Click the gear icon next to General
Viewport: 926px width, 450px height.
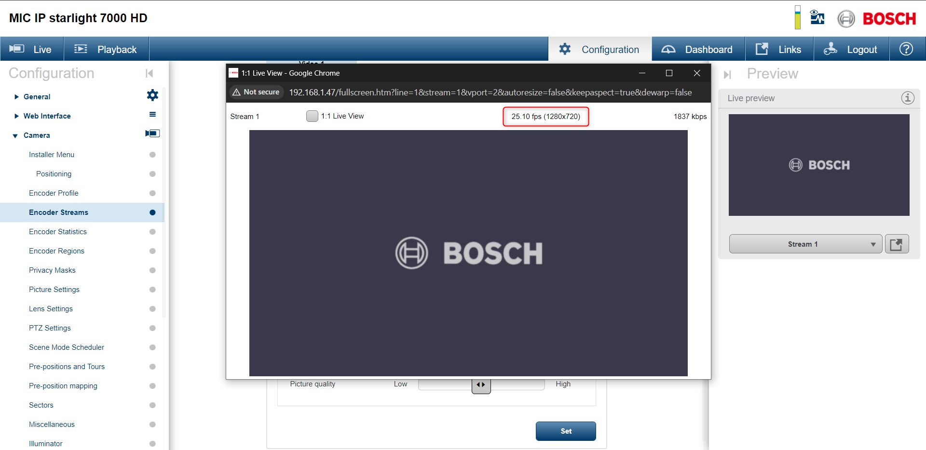pyautogui.click(x=152, y=95)
